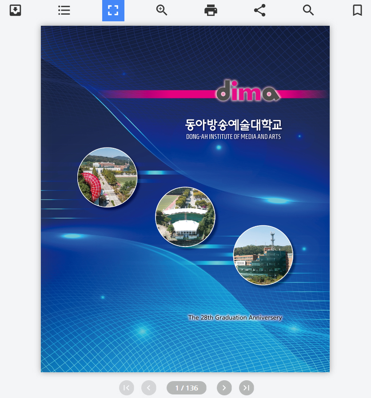Zoom in with the magnifier plus icon
371x398 pixels.
tap(162, 10)
